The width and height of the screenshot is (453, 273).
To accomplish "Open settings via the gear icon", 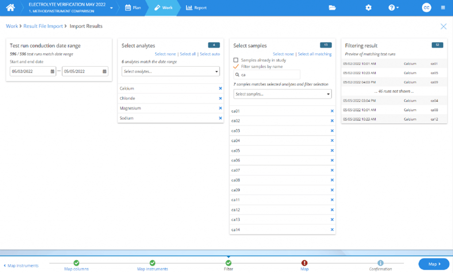I will [369, 7].
